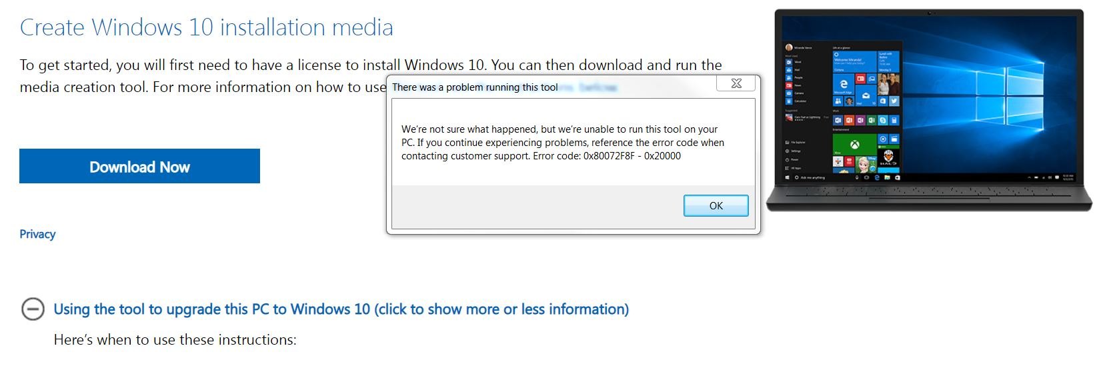Click the Frozen character tile on the laptop
This screenshot has width=1111, height=390.
coord(866,164)
